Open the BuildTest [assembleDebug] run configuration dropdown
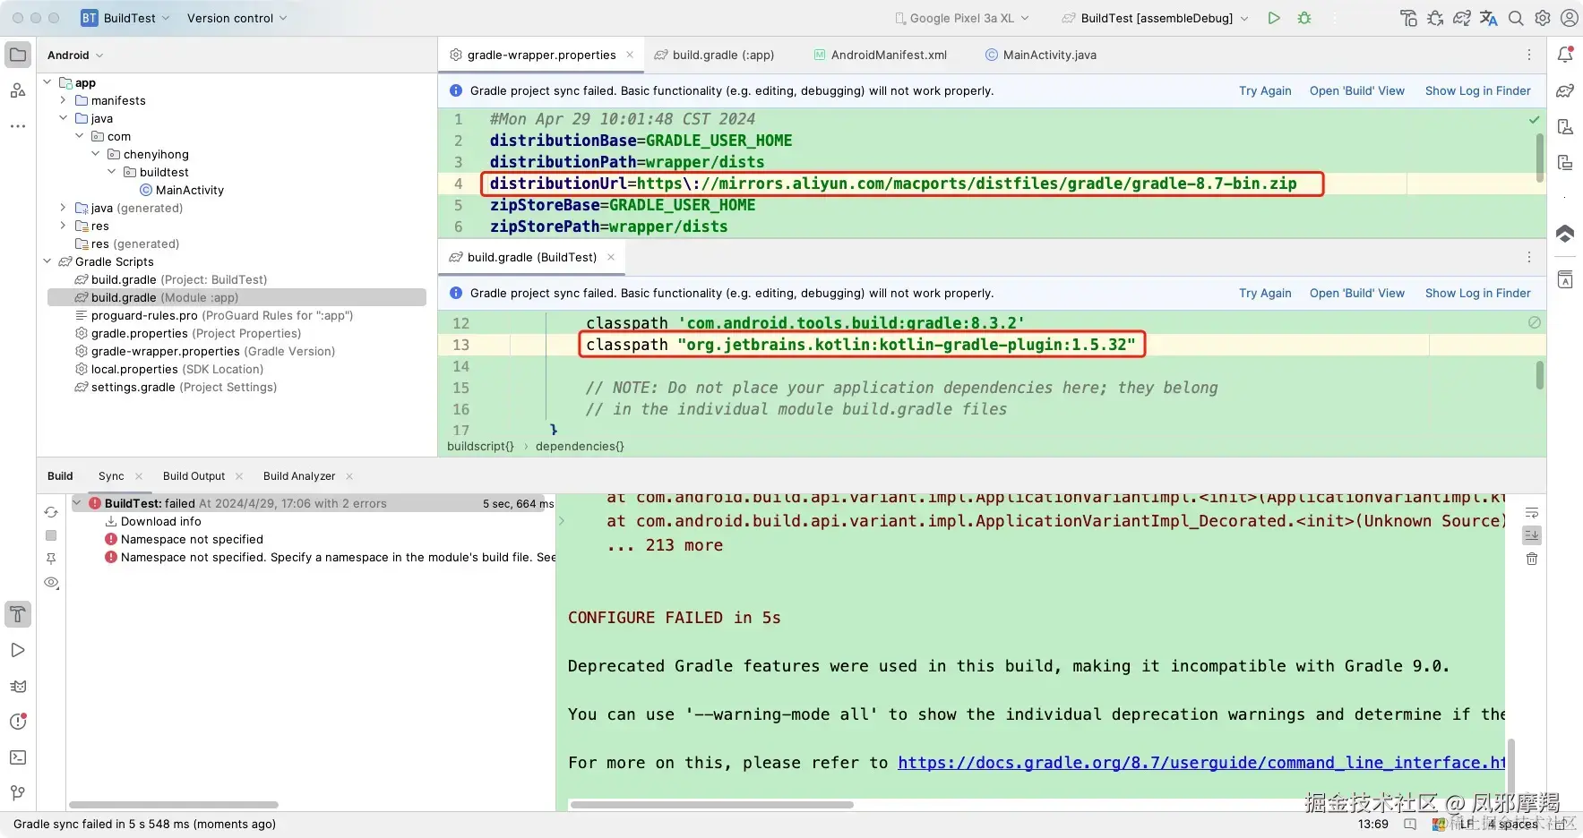 (x=1155, y=18)
